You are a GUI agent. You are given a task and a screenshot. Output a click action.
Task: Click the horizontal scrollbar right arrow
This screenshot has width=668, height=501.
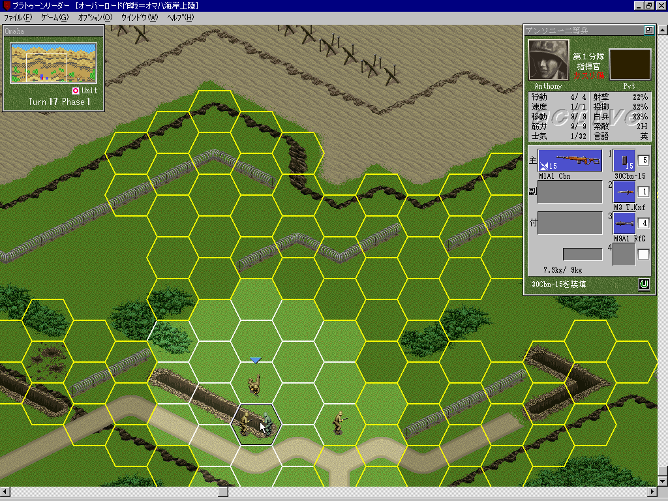click(652, 492)
